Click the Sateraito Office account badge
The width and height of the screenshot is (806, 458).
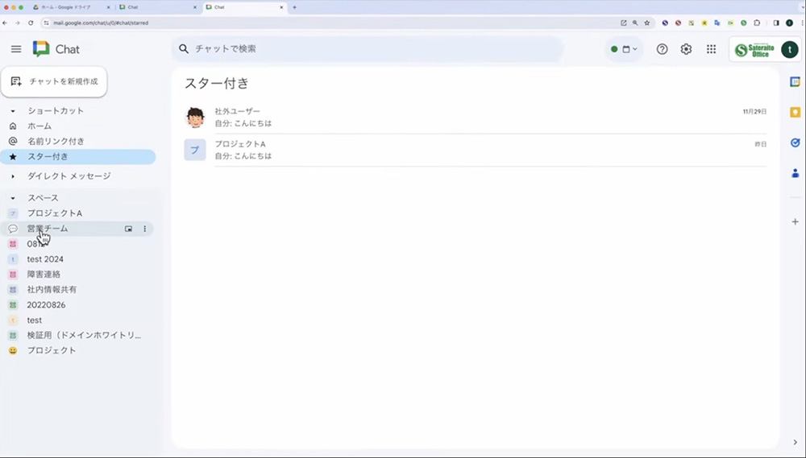tap(754, 50)
